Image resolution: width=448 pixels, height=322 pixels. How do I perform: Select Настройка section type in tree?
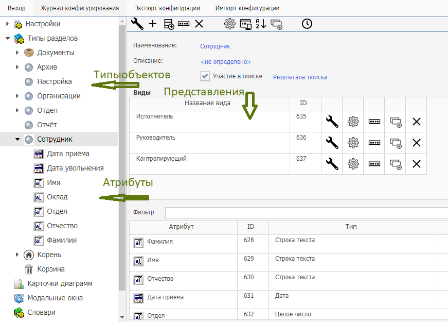coord(55,81)
